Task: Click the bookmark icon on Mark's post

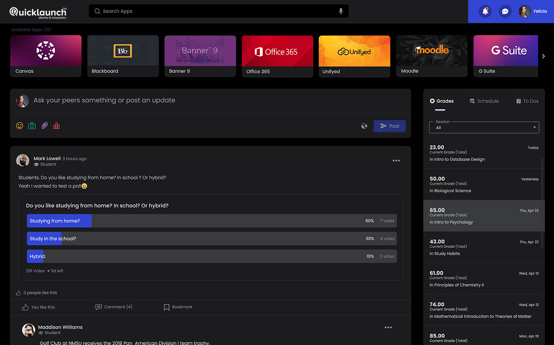Action: [167, 307]
